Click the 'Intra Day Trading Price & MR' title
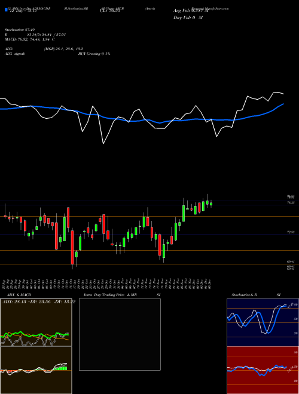Screen dimensions: 299x394 click(110, 295)
